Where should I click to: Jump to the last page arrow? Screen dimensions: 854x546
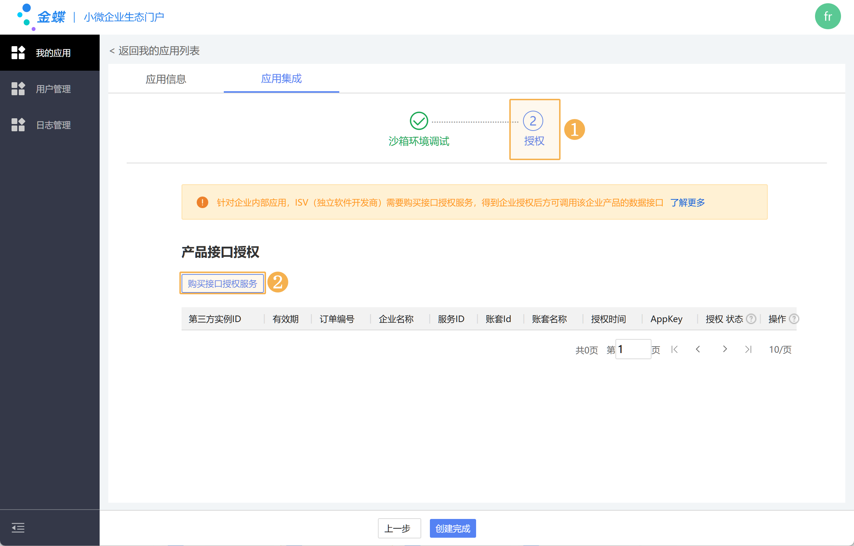tap(748, 349)
